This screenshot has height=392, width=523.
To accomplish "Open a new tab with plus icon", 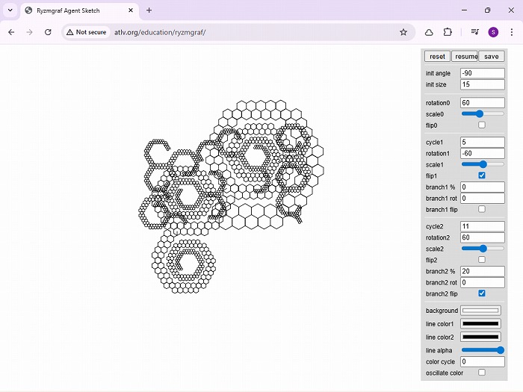I will [149, 10].
